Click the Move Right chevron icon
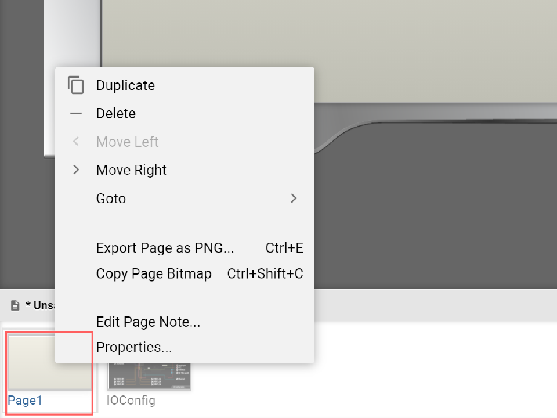This screenshot has height=418, width=557. [76, 170]
